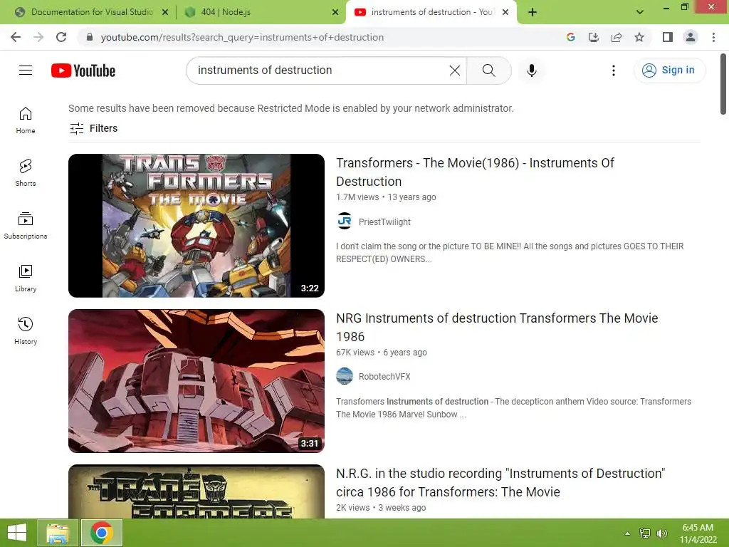729x547 pixels.
Task: Clear the search box with X
Action: point(455,71)
